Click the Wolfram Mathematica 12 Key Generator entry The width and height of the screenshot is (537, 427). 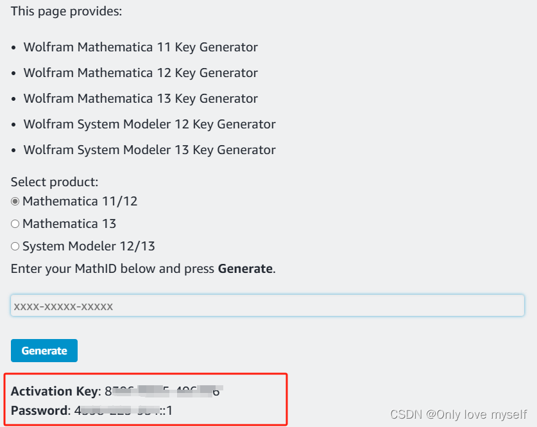pyautogui.click(x=141, y=73)
